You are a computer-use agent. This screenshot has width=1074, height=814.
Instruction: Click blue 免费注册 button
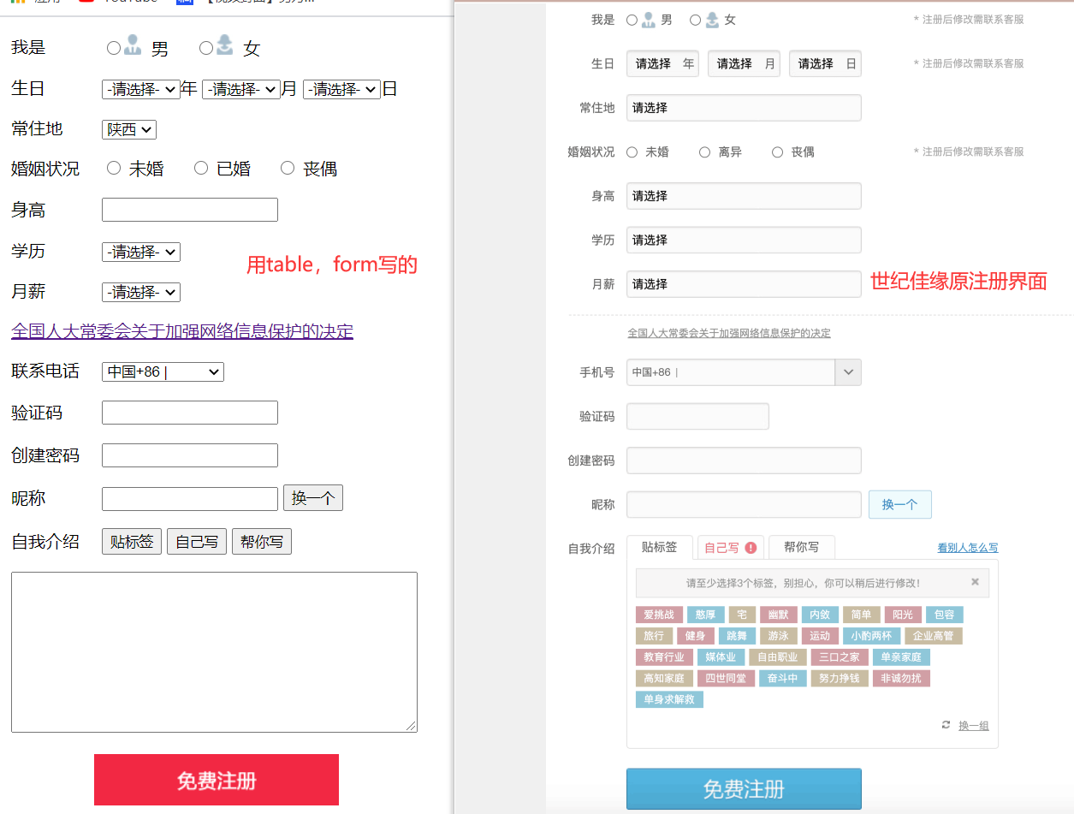(744, 789)
